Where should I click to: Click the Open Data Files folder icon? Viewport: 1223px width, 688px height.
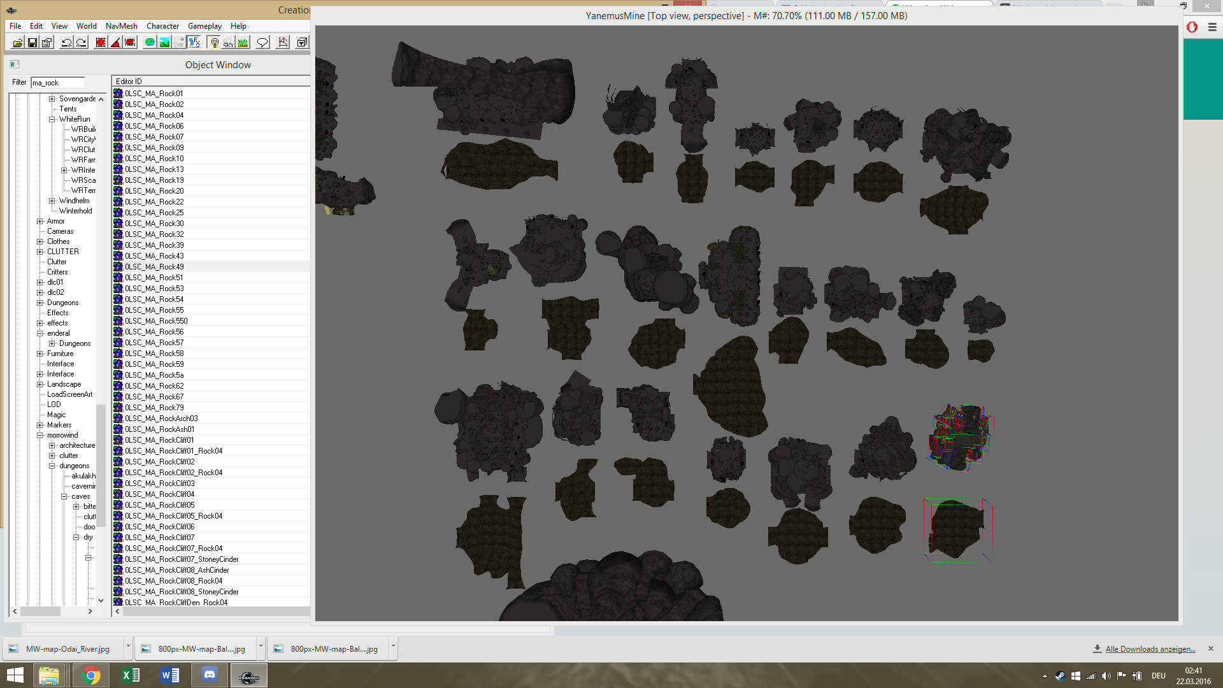17,43
